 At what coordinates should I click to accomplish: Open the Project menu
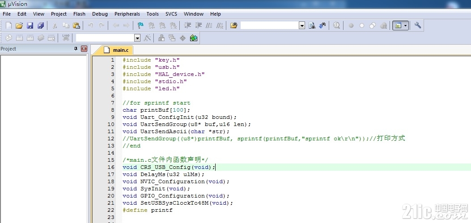[x=59, y=14]
